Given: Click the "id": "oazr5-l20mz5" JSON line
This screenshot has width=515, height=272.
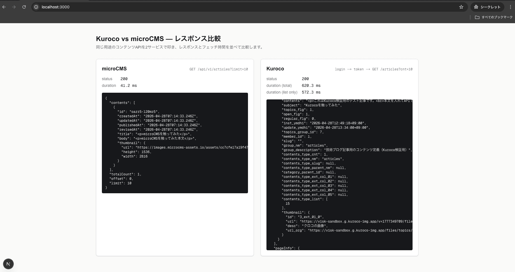Looking at the screenshot, I should pos(138,112).
